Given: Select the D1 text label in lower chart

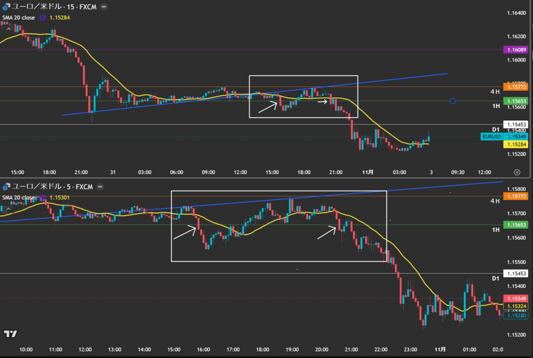Looking at the screenshot, I should pyautogui.click(x=496, y=279).
